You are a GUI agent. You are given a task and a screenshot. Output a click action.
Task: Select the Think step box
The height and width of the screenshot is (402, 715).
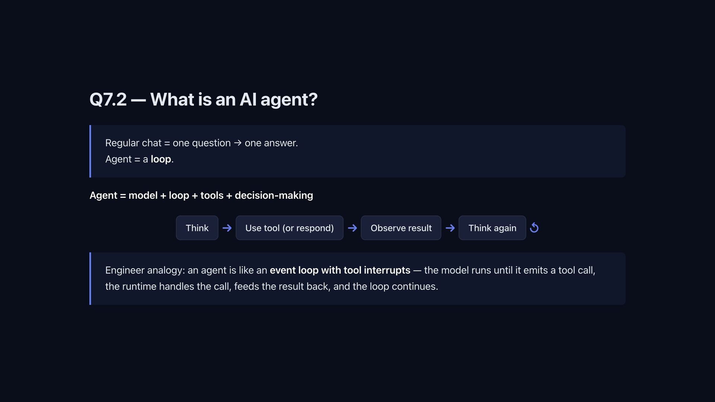[x=197, y=228]
